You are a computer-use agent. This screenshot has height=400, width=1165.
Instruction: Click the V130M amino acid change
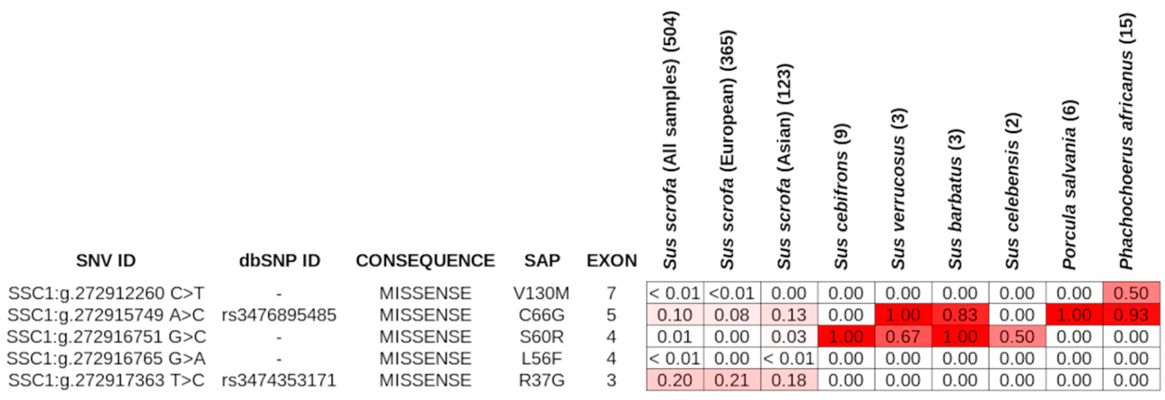[541, 293]
